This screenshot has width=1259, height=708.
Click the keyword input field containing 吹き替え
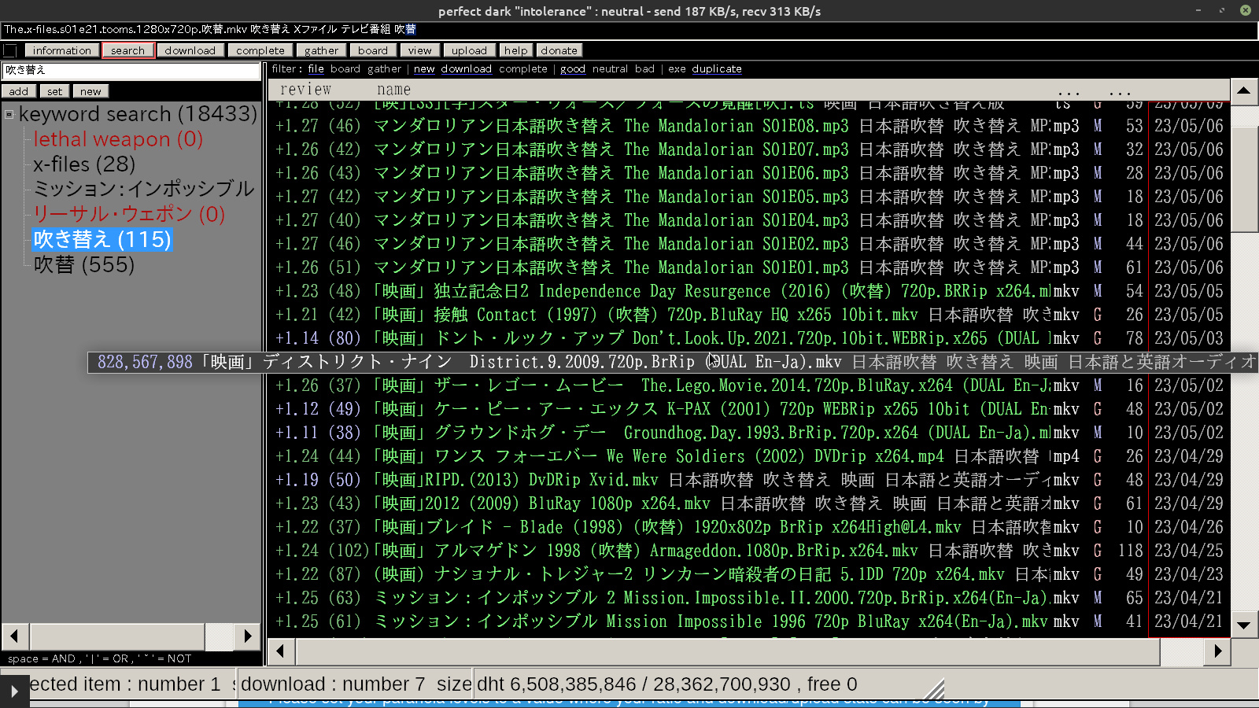(131, 71)
